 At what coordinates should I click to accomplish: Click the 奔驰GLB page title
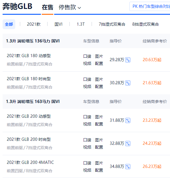pos(17,6)
